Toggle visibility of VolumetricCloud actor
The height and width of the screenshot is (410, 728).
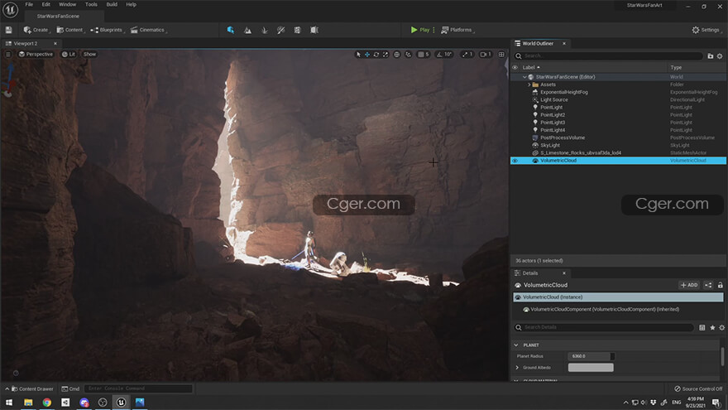[515, 161]
